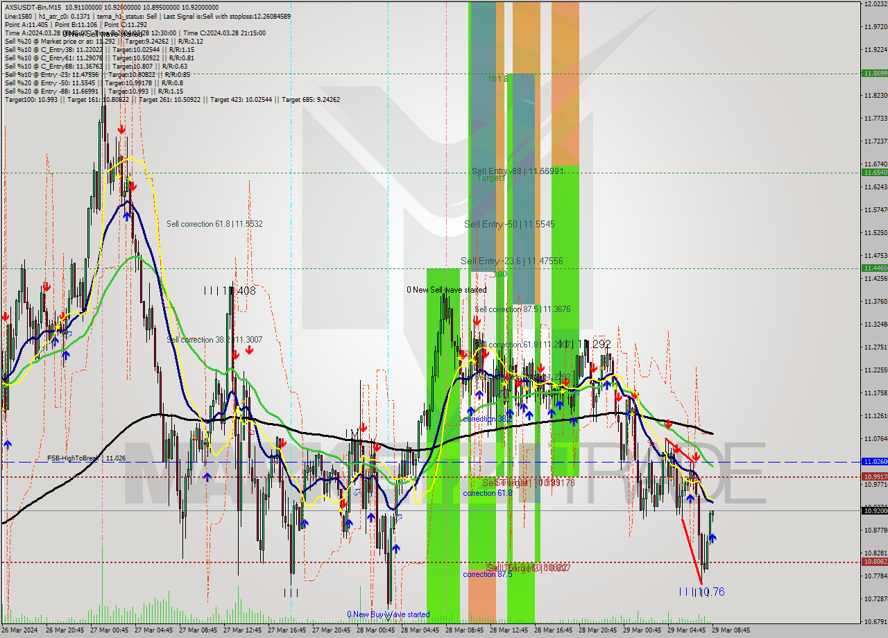
Task: Click the 'Sell %20 @ Entry -50: 11.5545' line
Action: (94, 83)
